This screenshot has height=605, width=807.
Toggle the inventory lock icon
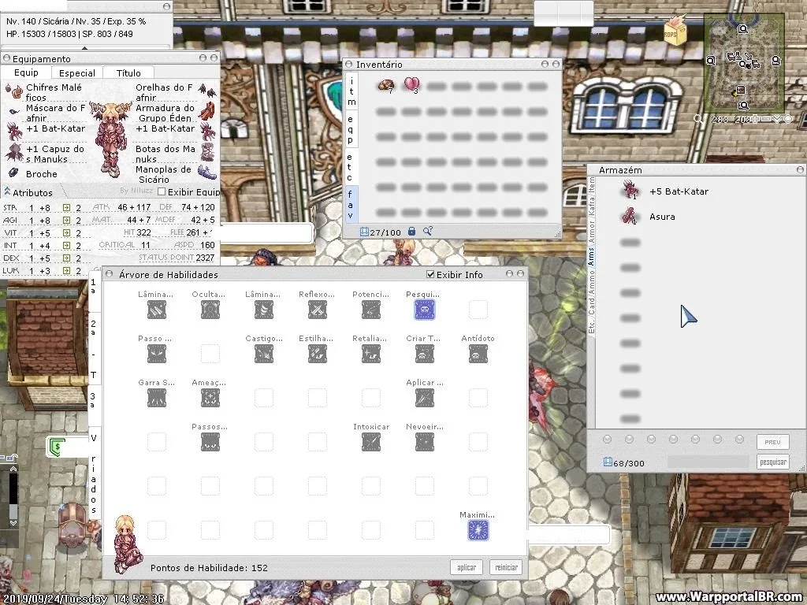(411, 232)
